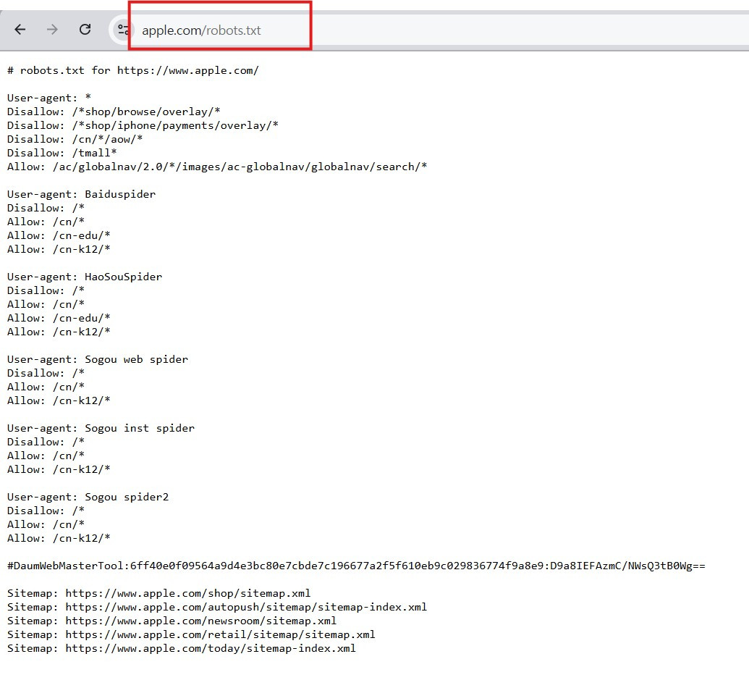The height and width of the screenshot is (688, 749).
Task: Click 'User-agent: HaoSouSpider' line
Action: point(85,277)
